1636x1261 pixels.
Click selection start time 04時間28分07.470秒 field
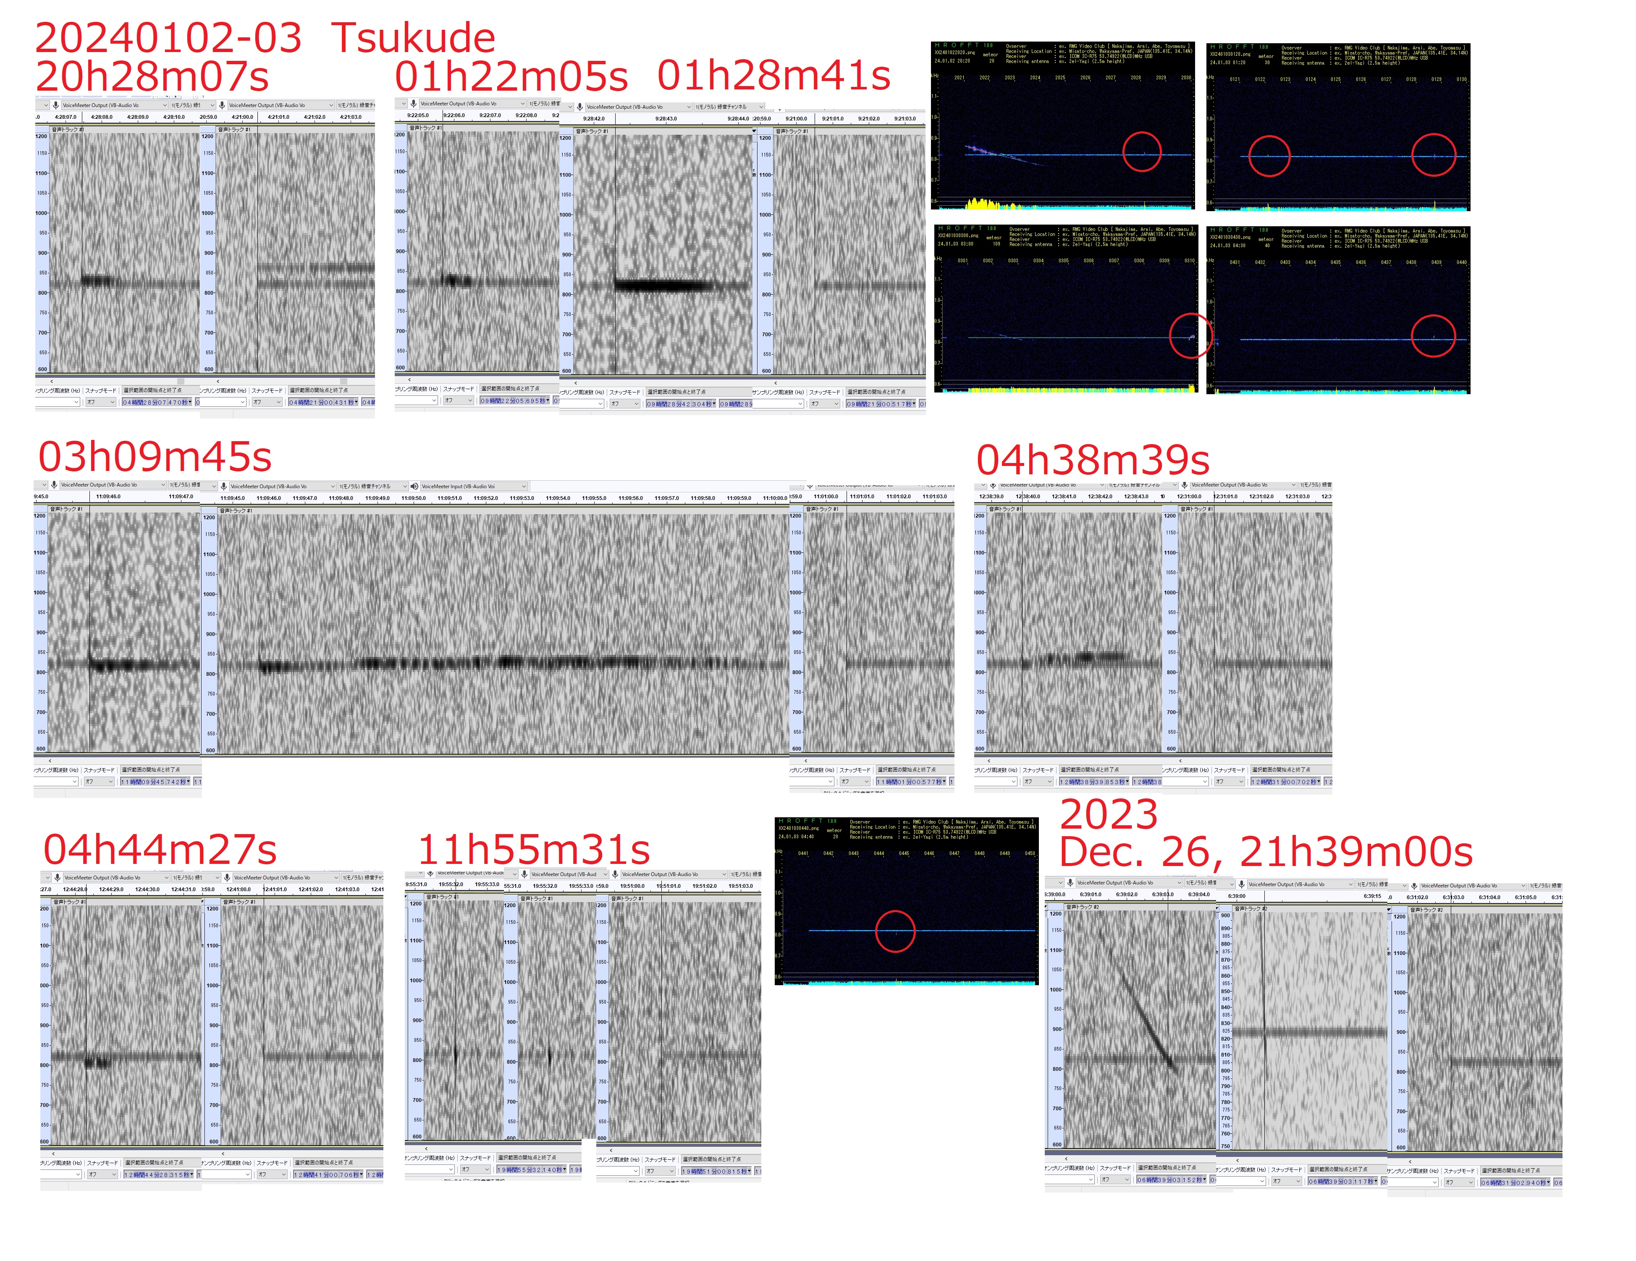point(156,402)
